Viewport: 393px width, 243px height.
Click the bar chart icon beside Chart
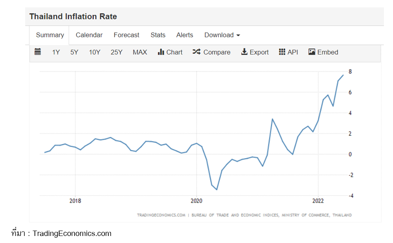coord(161,52)
